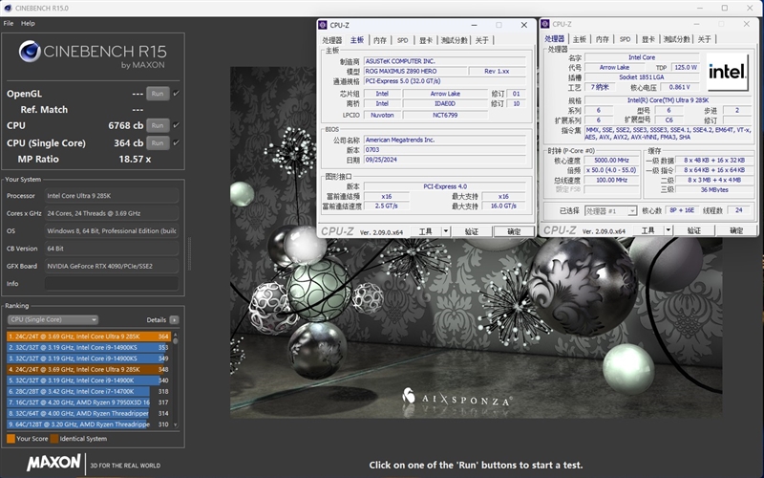Image resolution: width=764 pixels, height=478 pixels.
Task: Run the CPU (Single Core) benchmark
Action: click(158, 142)
